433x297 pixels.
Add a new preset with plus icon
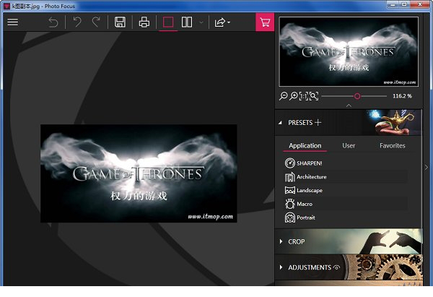[318, 123]
